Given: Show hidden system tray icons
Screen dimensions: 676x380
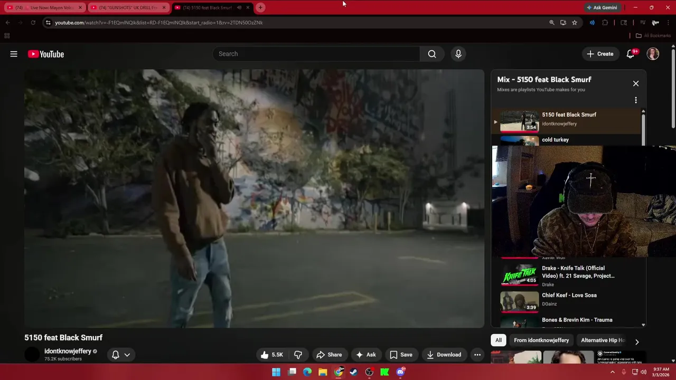Looking at the screenshot, I should (x=613, y=372).
